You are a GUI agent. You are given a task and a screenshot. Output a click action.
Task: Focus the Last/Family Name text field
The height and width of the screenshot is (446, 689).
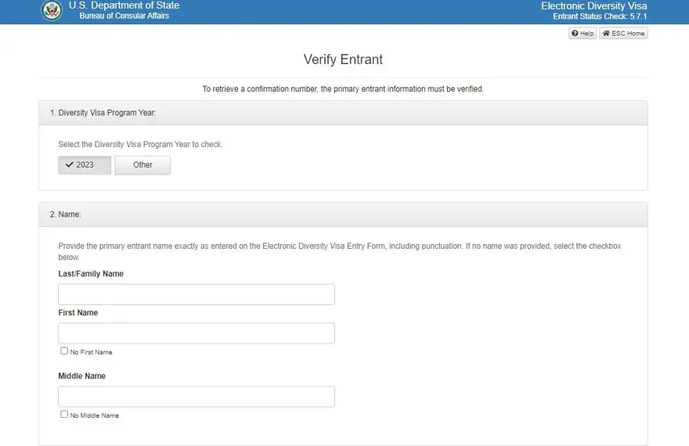click(196, 294)
